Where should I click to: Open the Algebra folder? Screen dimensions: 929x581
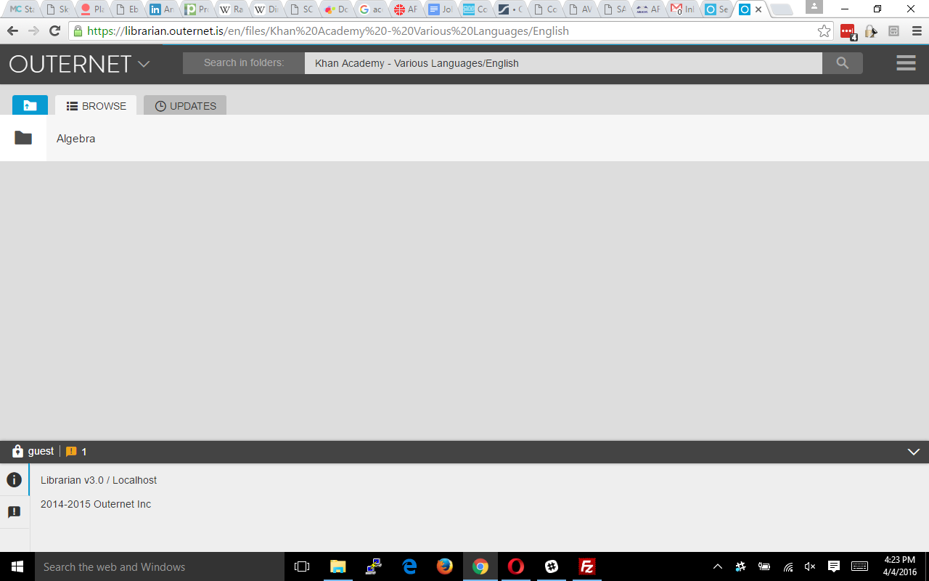[x=75, y=138]
